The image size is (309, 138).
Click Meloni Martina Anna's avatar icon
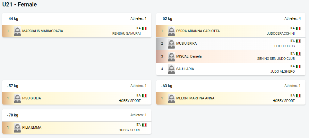[171, 98]
